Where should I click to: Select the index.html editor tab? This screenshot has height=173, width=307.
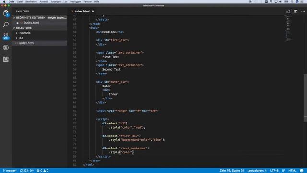coord(82,12)
